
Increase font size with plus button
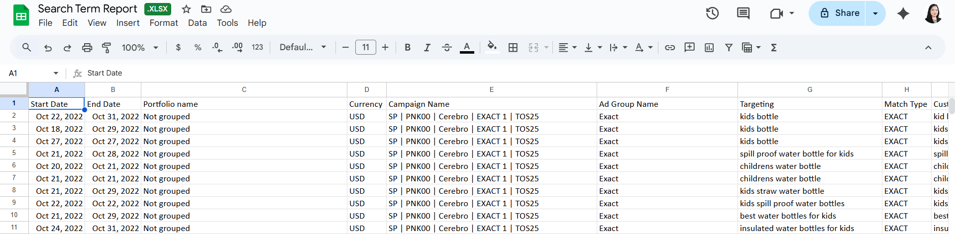click(385, 48)
